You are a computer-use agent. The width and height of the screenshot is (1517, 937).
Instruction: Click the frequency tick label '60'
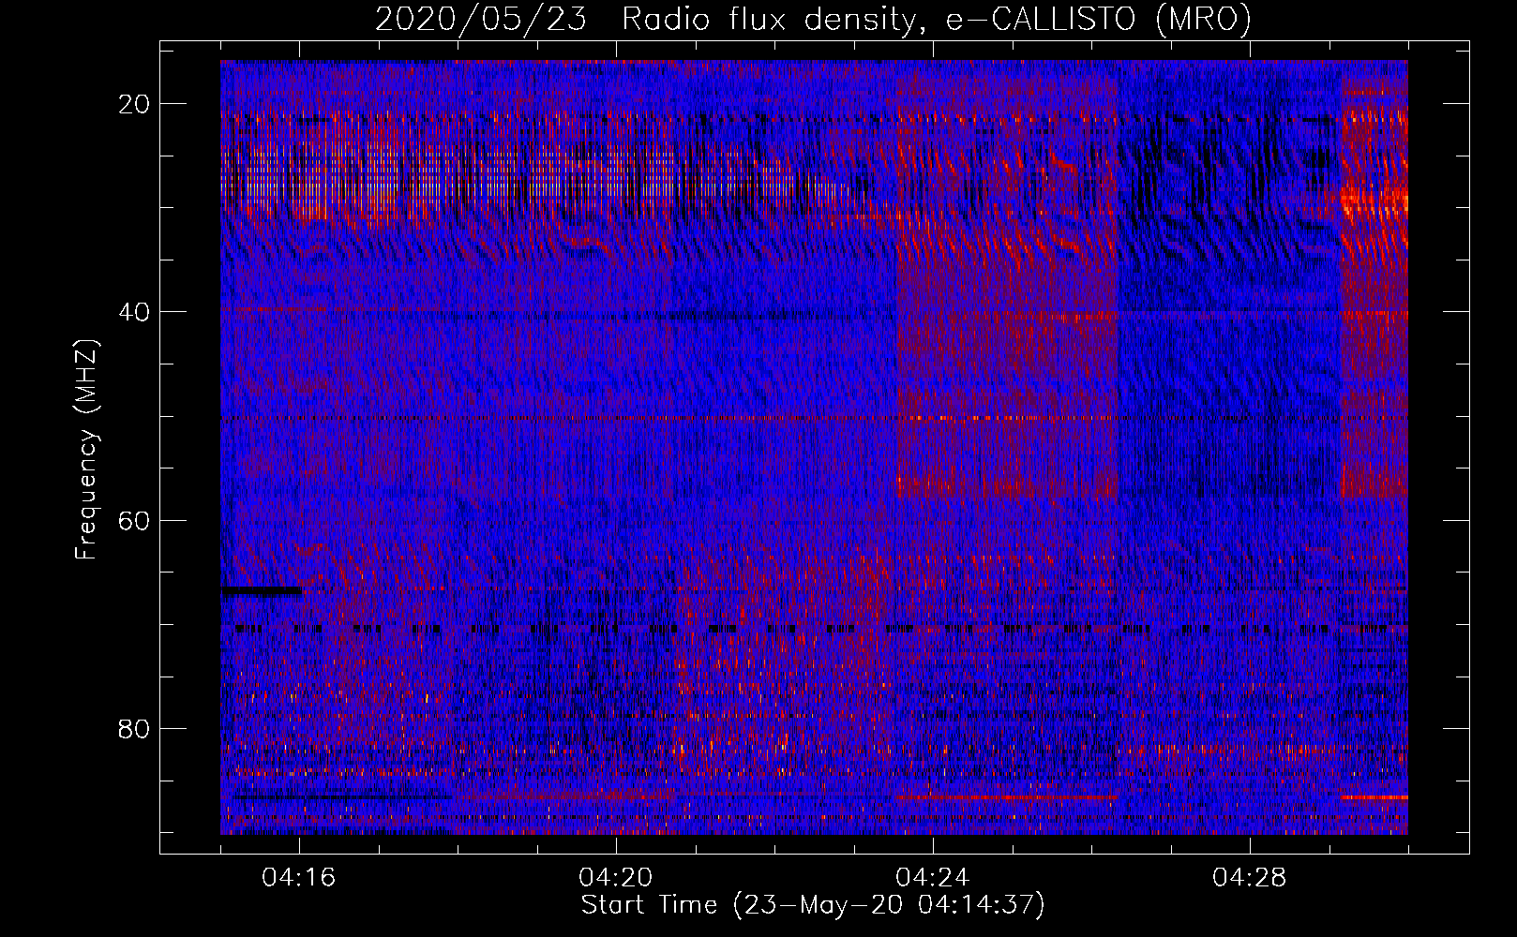(x=135, y=520)
